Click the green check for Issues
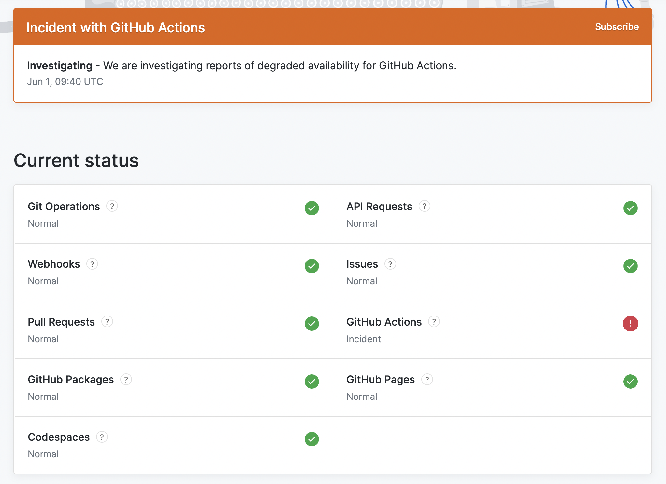Image resolution: width=666 pixels, height=484 pixels. click(630, 266)
